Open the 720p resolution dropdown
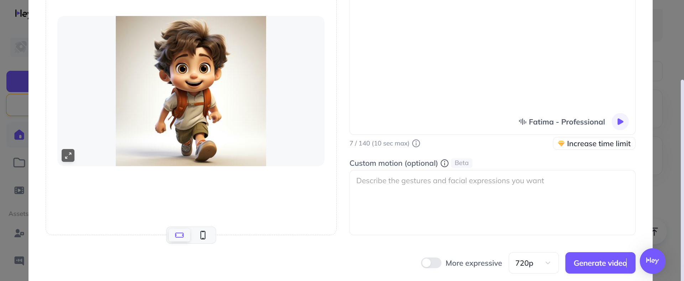The image size is (684, 281). (x=533, y=263)
